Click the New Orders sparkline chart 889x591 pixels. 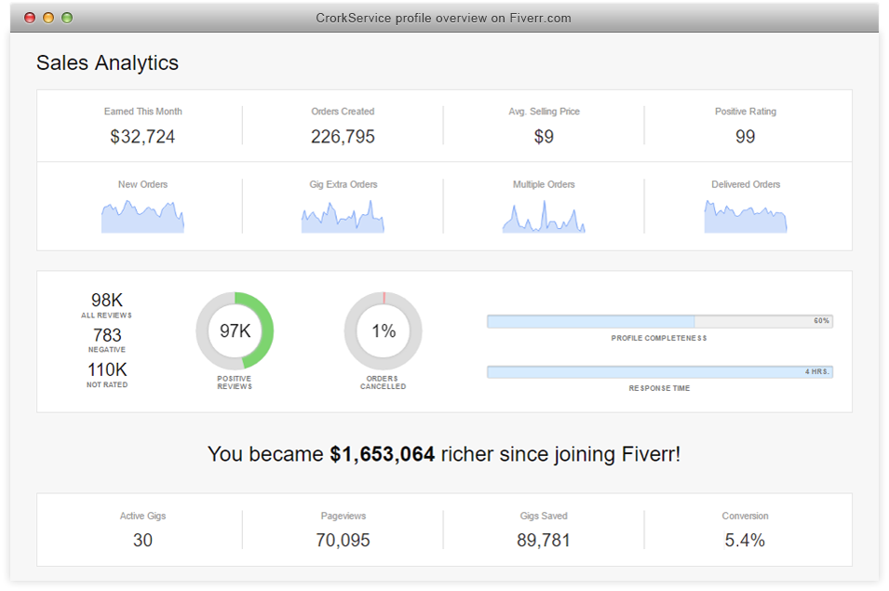pyautogui.click(x=142, y=218)
